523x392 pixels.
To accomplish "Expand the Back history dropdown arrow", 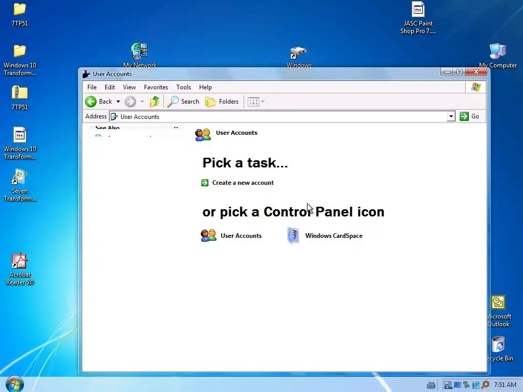I will 118,102.
